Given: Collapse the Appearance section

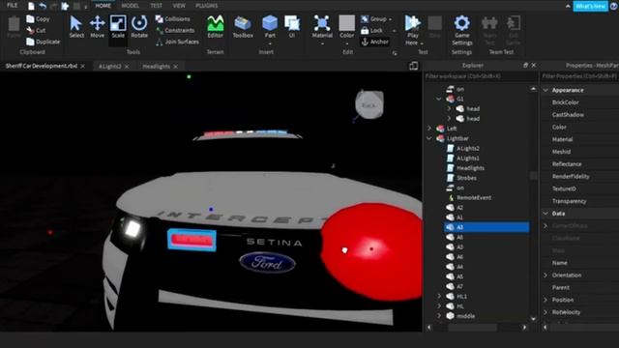Looking at the screenshot, I should click(x=545, y=90).
